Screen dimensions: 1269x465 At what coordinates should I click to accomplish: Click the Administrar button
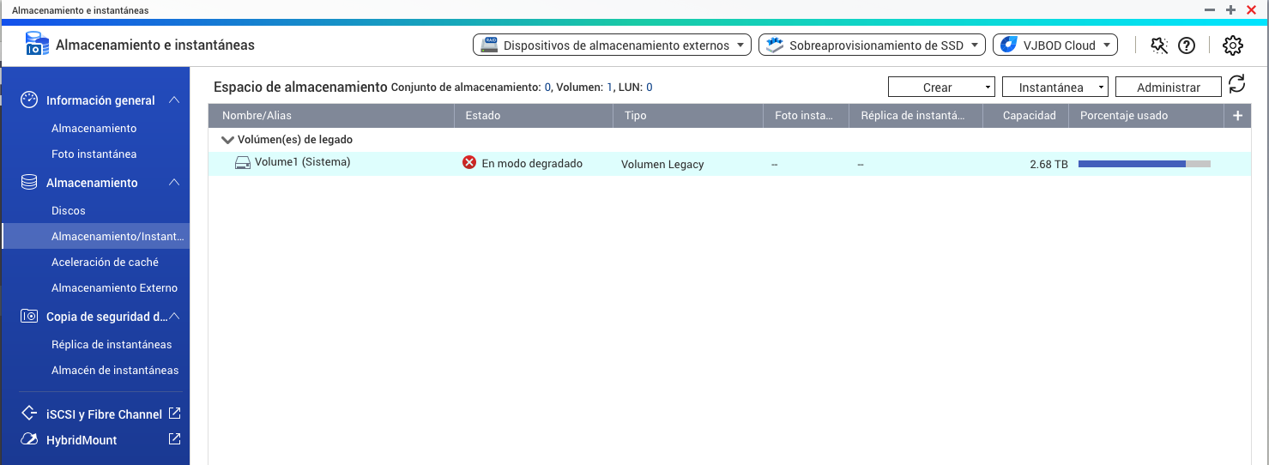[x=1168, y=88]
